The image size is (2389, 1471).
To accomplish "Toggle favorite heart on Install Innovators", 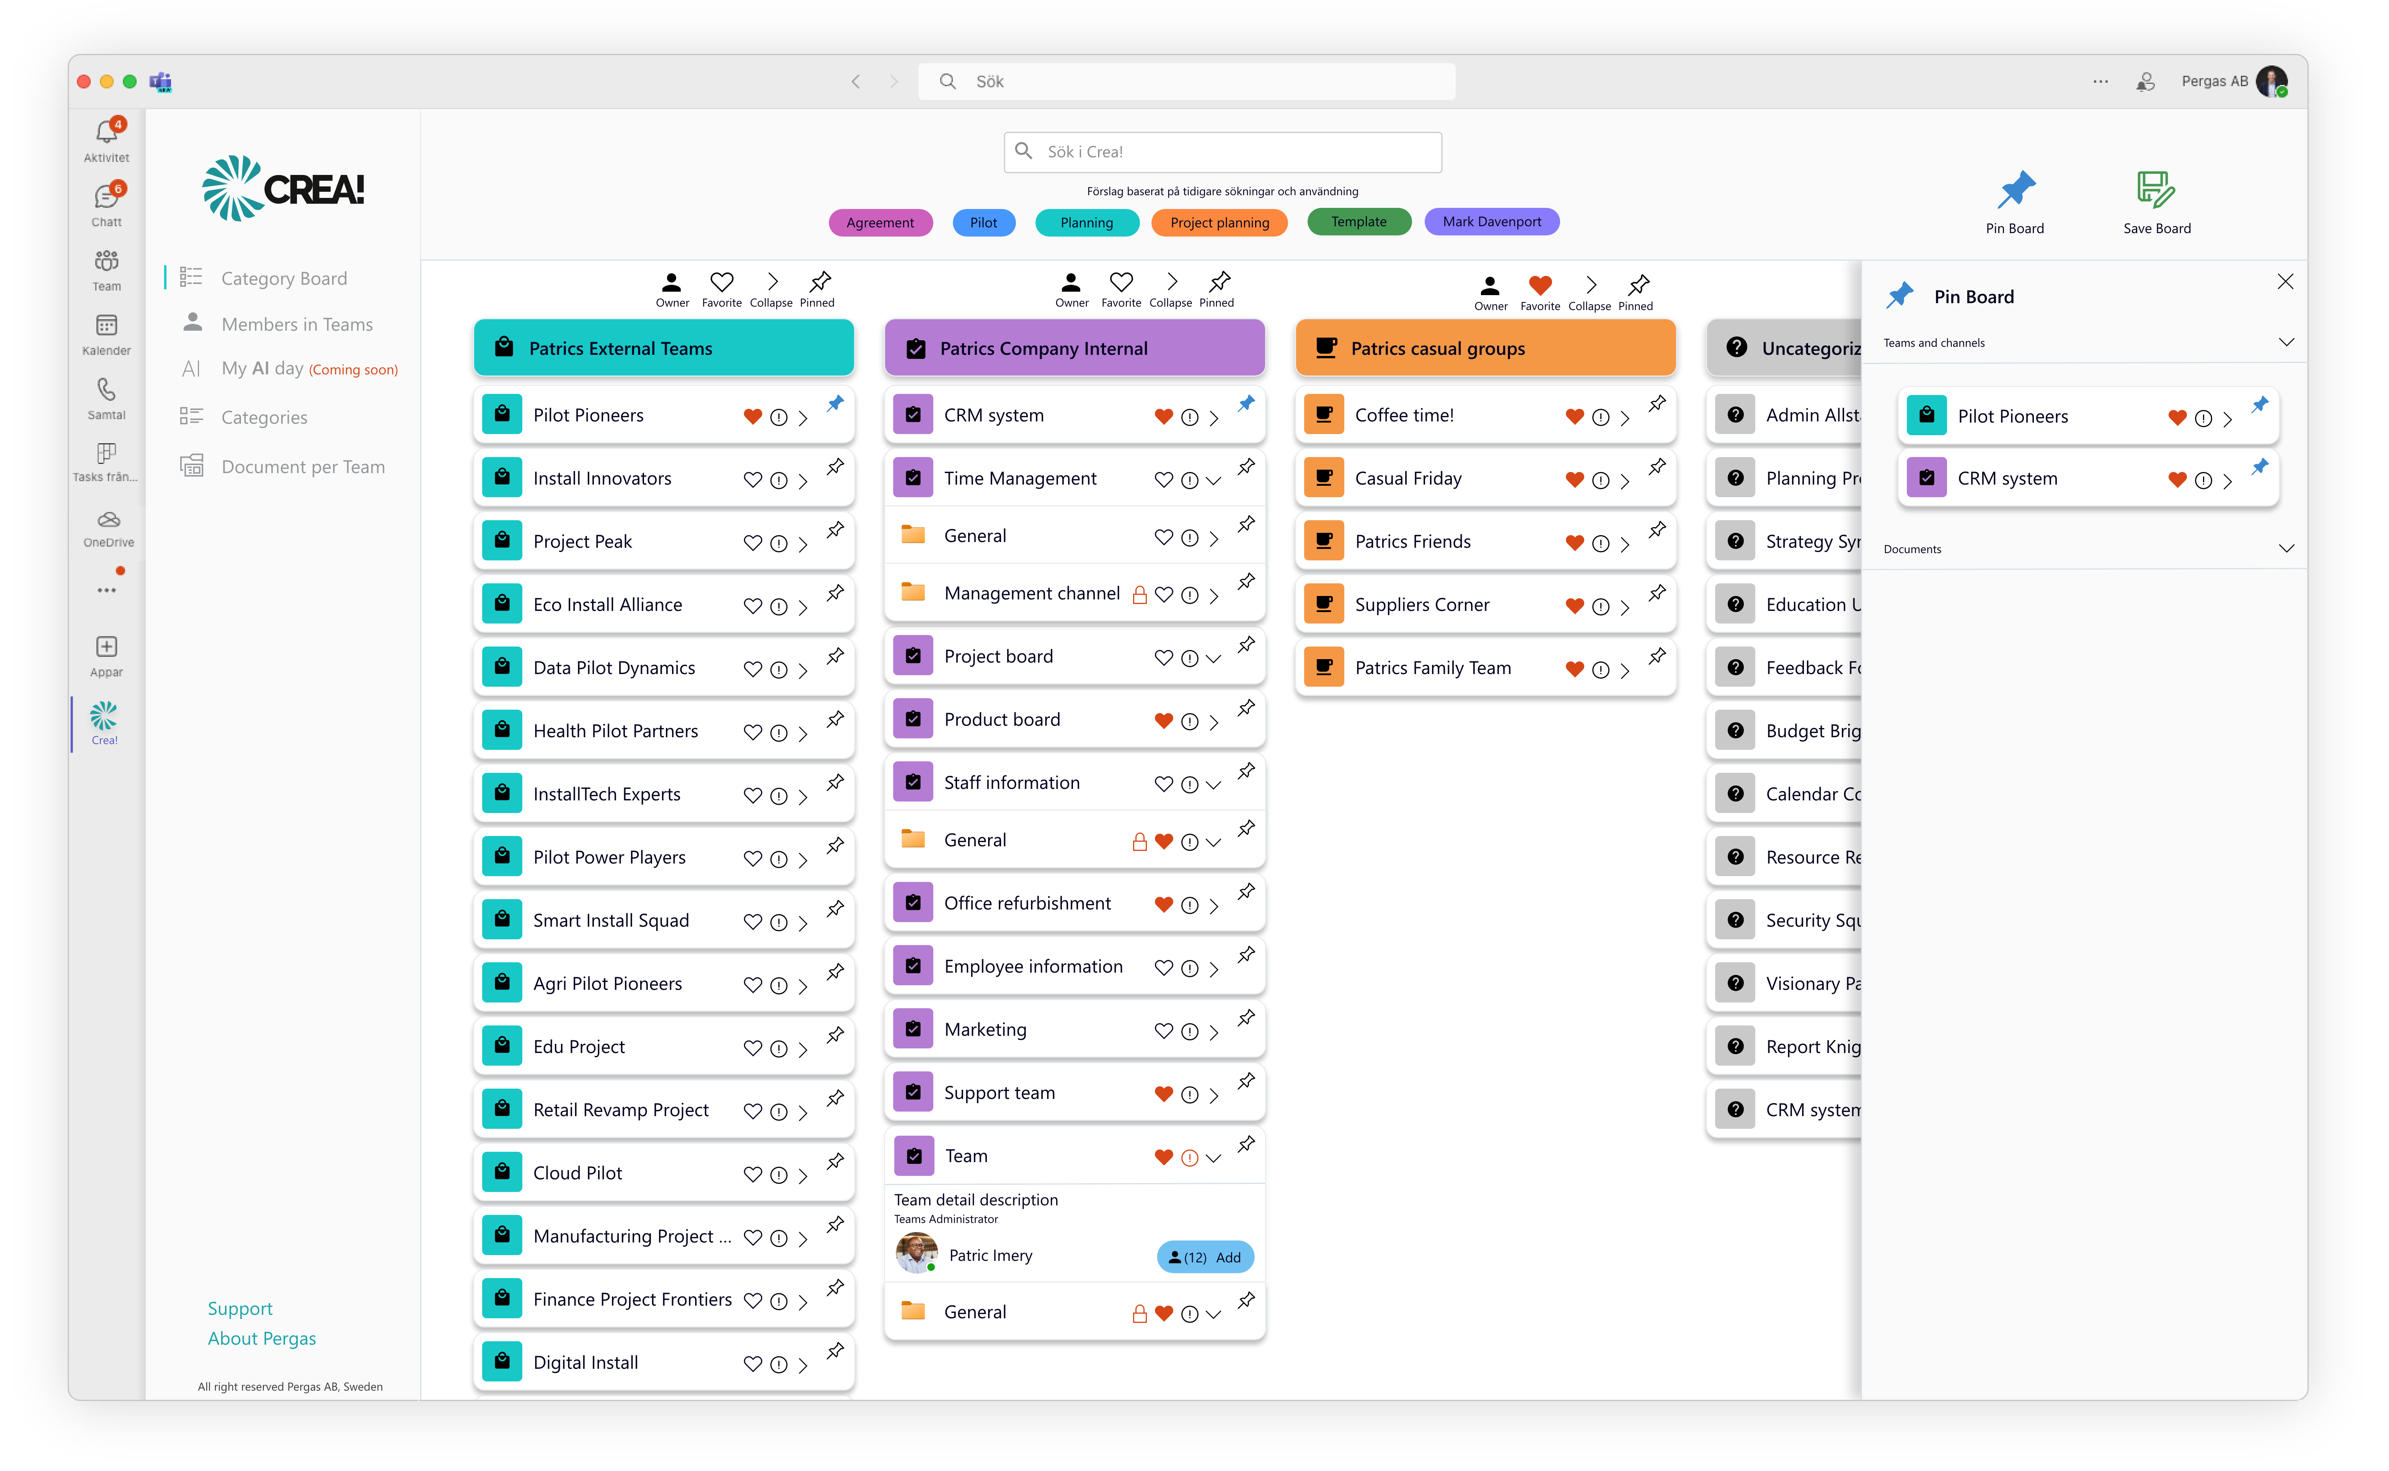I will tap(753, 481).
